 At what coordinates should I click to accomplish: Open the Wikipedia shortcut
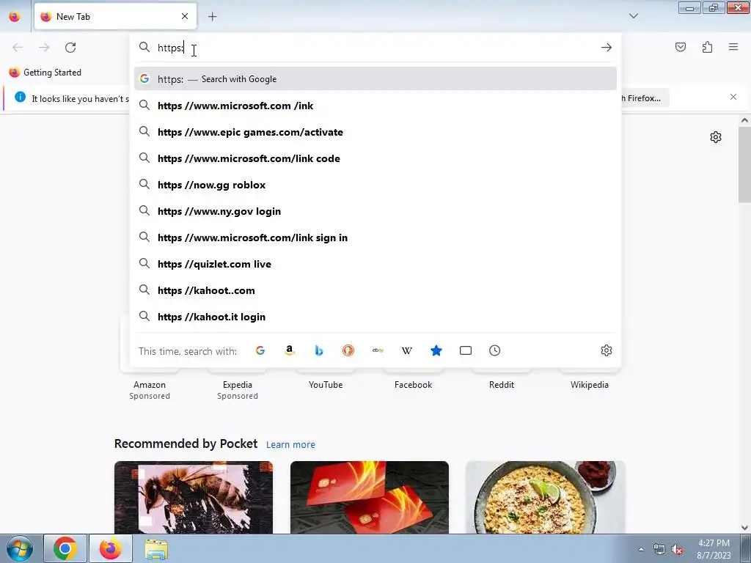(590, 384)
